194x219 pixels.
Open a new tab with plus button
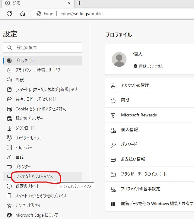coord(79,3)
